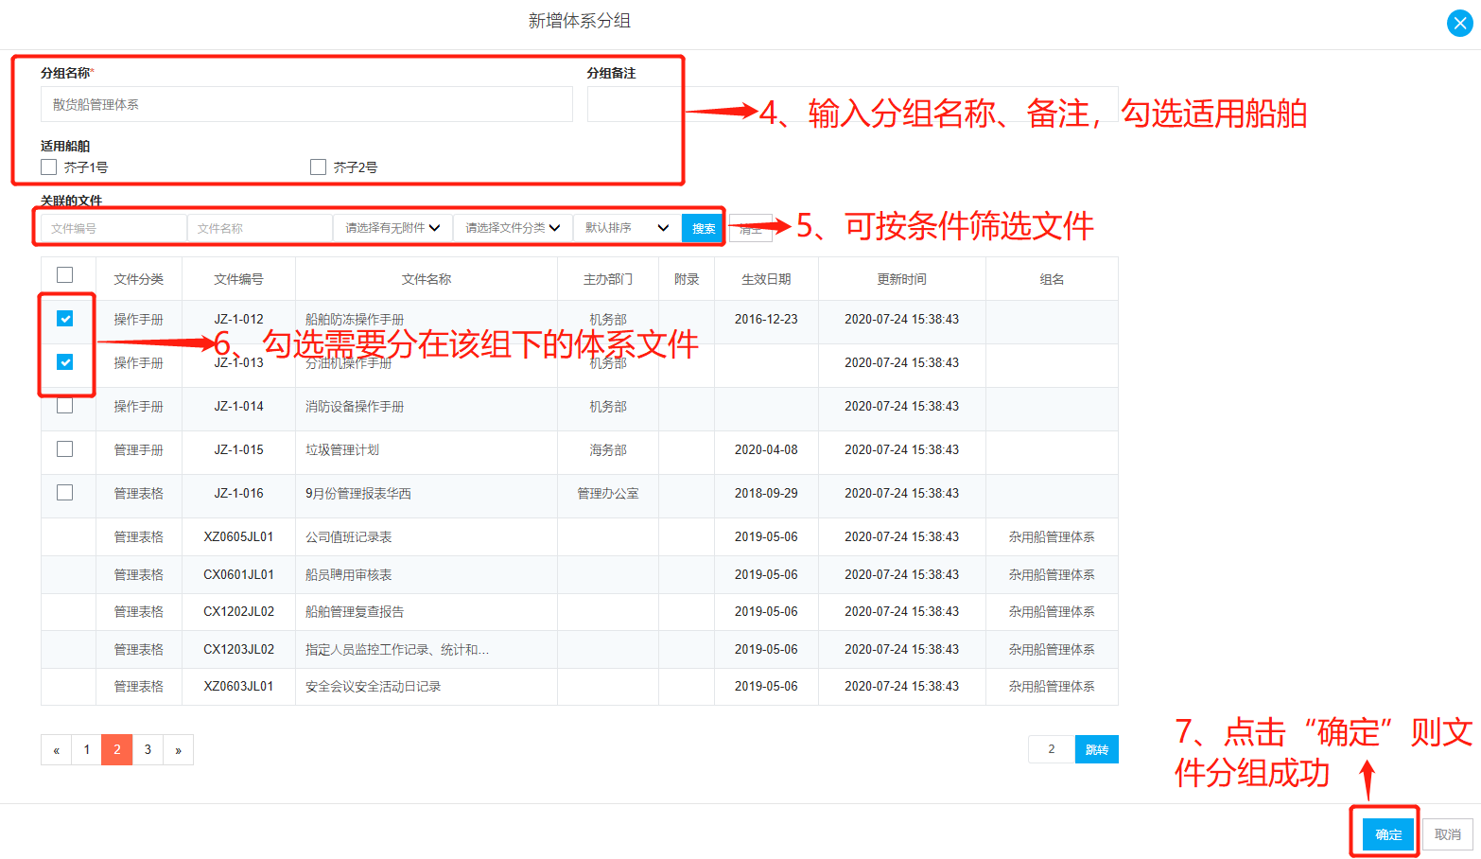Click the 消防设备操作手册 file name

click(x=355, y=407)
